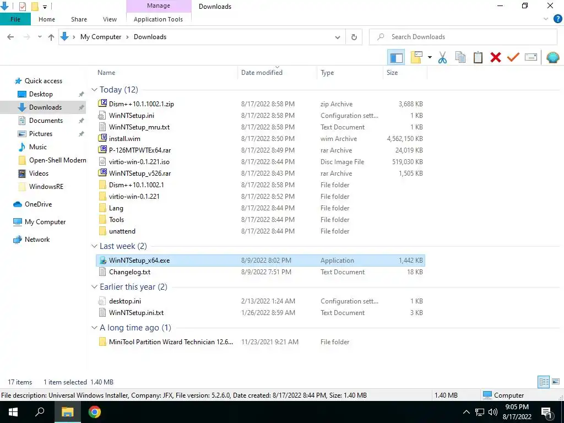Open address bar history dropdown
The image size is (564, 423).
tap(338, 37)
